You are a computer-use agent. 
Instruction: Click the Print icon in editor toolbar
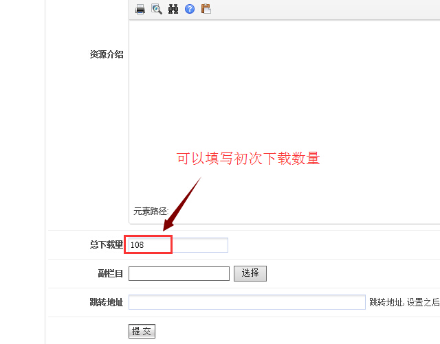[140, 9]
